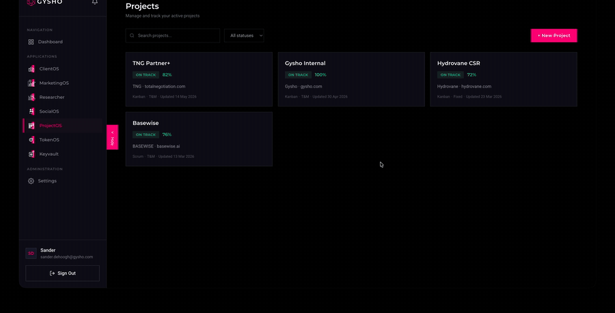This screenshot has height=313, width=615.
Task: Click 'Updated 23 Mar 2026' text
Action: pos(484,96)
